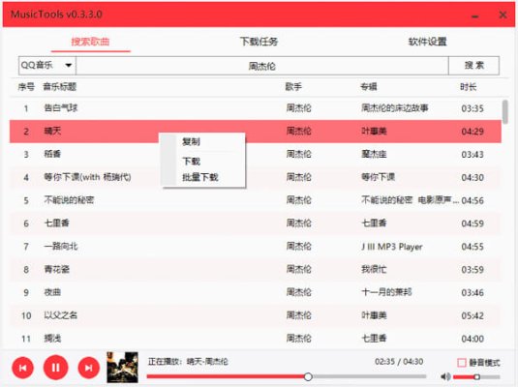Screen dimensions: 518x387
Task: Click the duration 04:56
Action: [x=472, y=200]
